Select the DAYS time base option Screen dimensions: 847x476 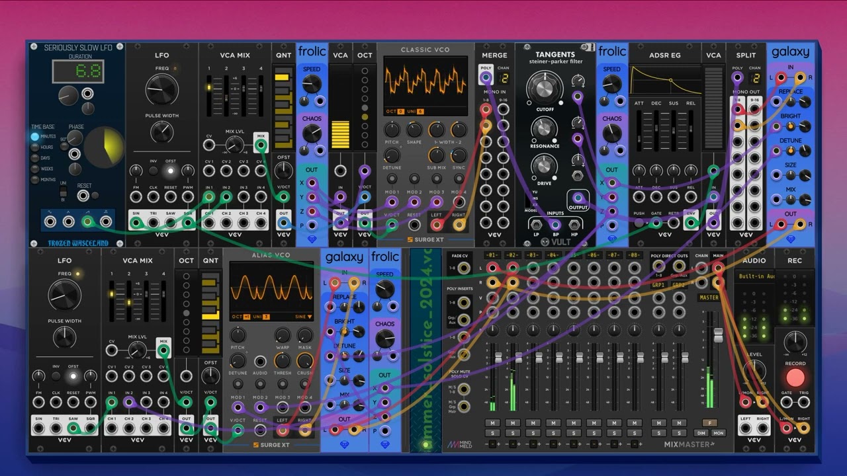pos(35,158)
